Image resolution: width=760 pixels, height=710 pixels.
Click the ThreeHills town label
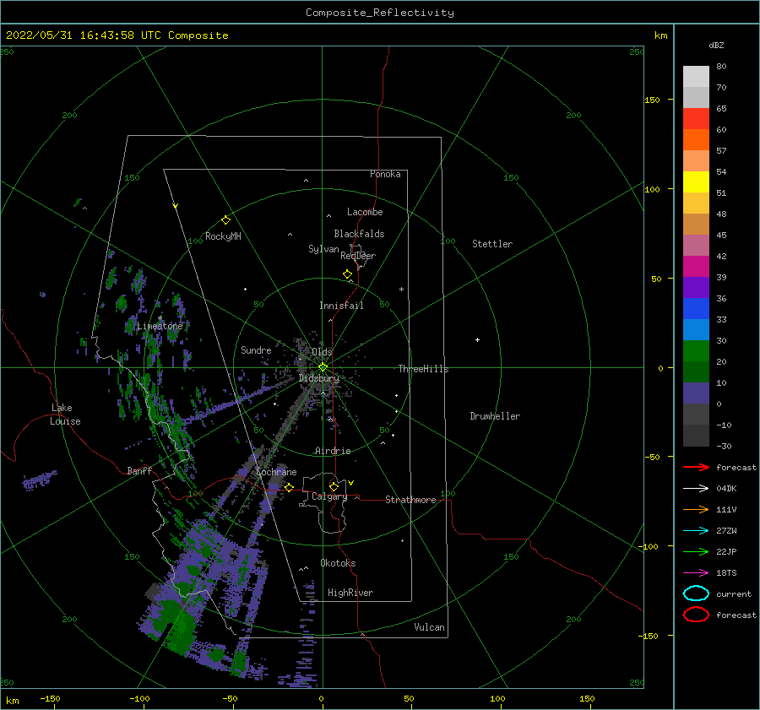(x=423, y=369)
